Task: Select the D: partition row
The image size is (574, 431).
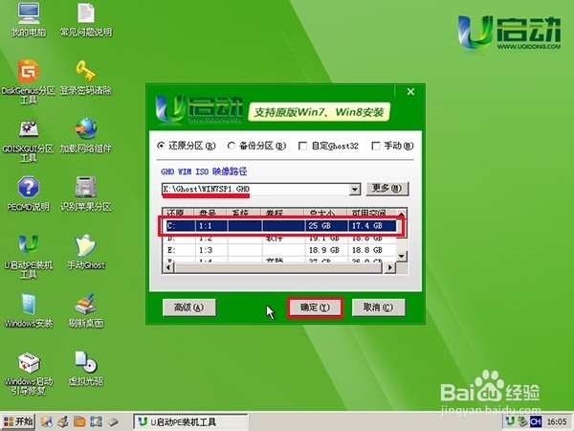Action: [x=279, y=238]
